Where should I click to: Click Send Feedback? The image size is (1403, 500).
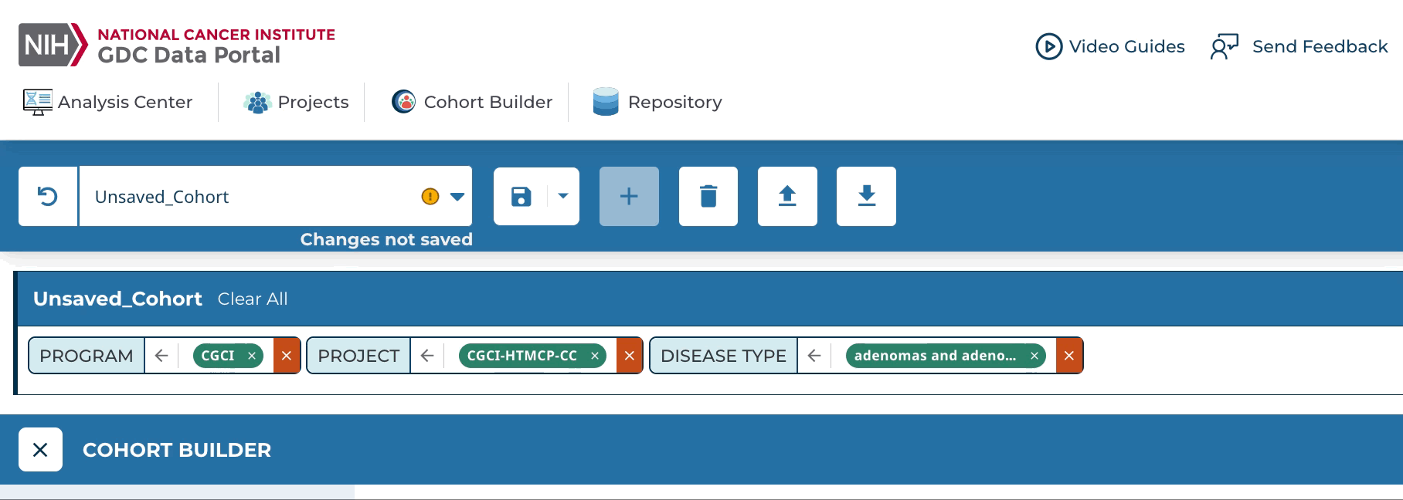pos(1300,46)
